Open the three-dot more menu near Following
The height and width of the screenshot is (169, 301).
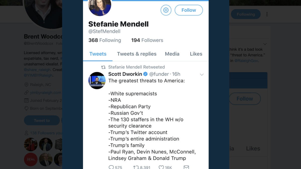click(267, 14)
